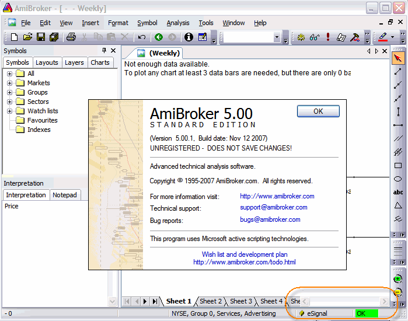The height and width of the screenshot is (321, 408).
Task: Click the bugs@amibroker.com link
Action: [270, 219]
